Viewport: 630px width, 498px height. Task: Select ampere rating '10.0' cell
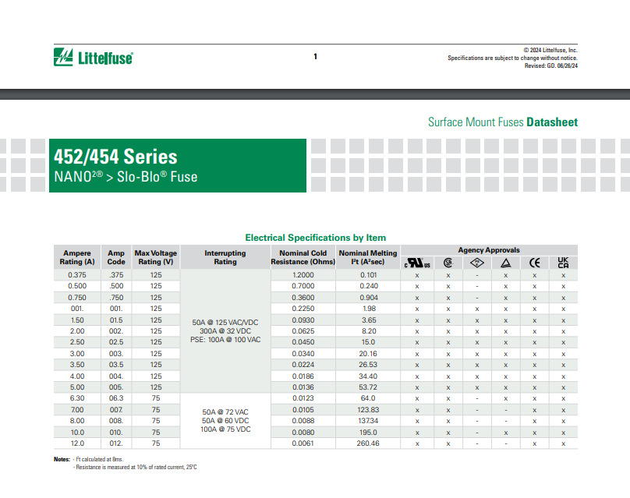tap(77, 433)
